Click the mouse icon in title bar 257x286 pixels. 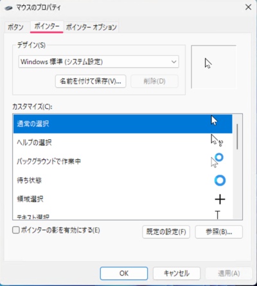pyautogui.click(x=8, y=8)
